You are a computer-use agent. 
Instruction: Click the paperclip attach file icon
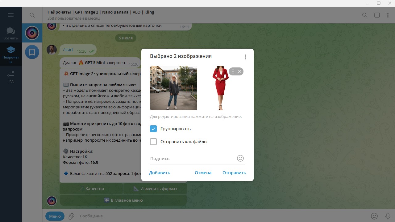point(71,216)
